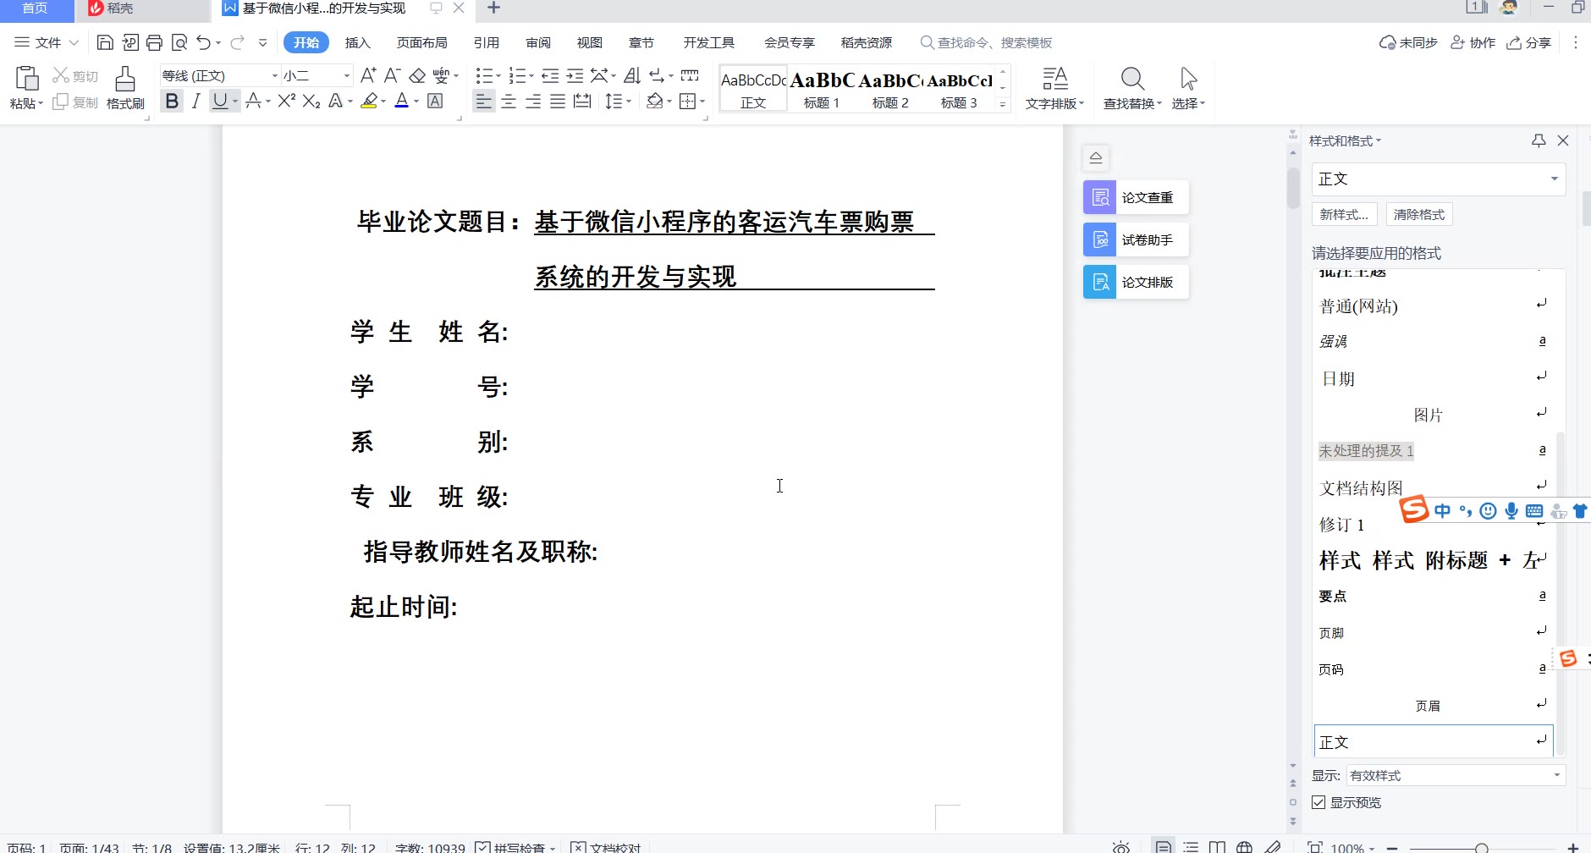The height and width of the screenshot is (853, 1591).
Task: Open Print Preview from quick access toolbar
Action: [x=179, y=42]
